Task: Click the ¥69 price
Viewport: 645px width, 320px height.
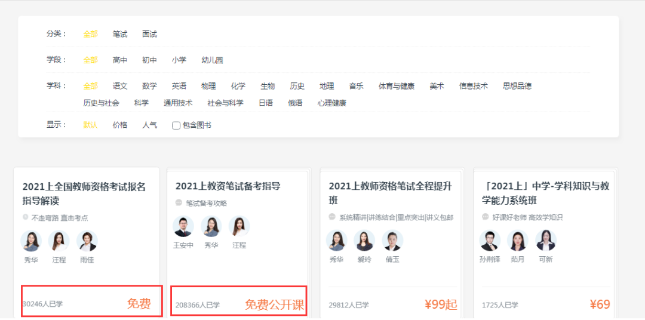Action: pyautogui.click(x=600, y=304)
